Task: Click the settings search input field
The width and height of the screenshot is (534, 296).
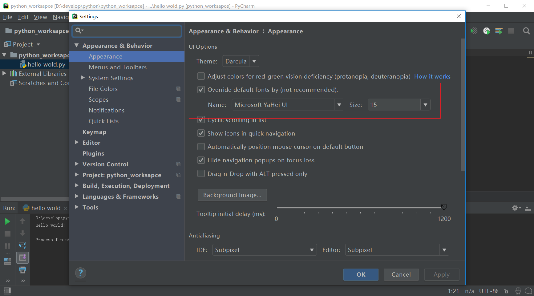Action: tap(127, 31)
